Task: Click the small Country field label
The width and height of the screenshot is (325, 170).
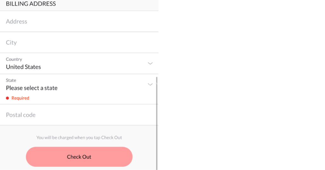Action: [x=14, y=59]
